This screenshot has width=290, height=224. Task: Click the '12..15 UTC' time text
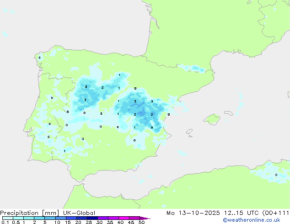click(241, 213)
